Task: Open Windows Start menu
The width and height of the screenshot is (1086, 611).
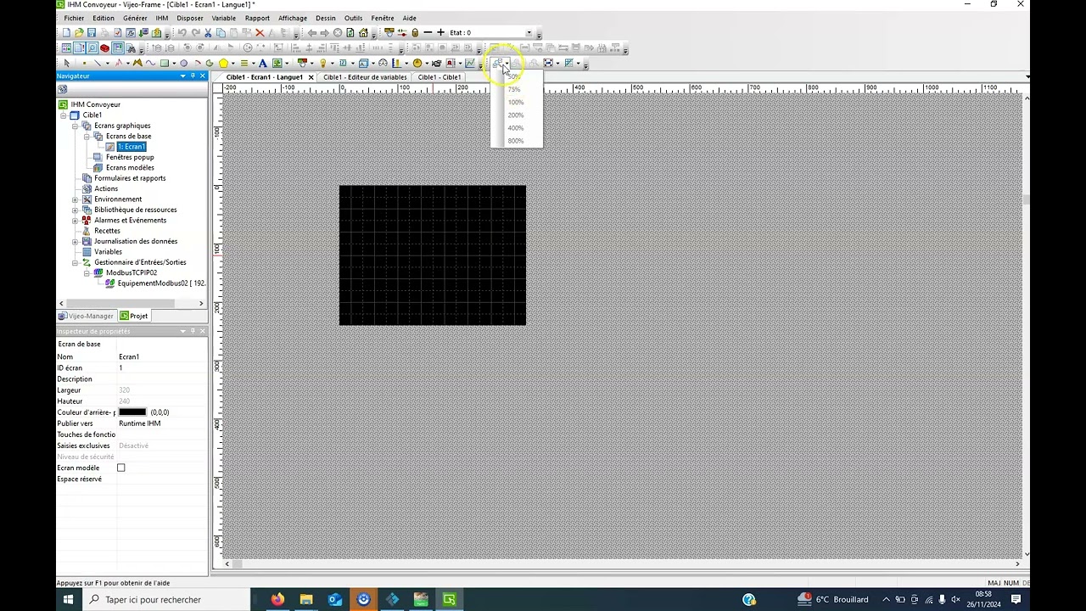Action: coord(69,599)
